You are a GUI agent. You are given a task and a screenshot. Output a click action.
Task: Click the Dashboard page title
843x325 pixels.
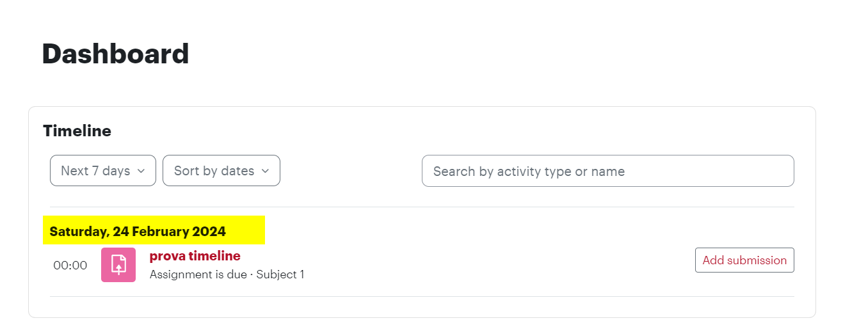(x=115, y=54)
